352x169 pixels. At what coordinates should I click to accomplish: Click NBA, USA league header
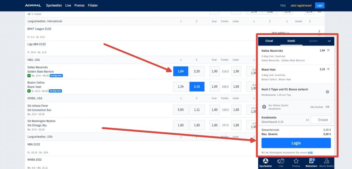pos(34,60)
